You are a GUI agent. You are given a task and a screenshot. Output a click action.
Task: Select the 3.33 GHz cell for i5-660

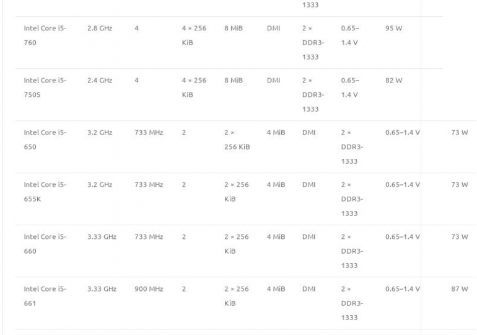pyautogui.click(x=102, y=237)
